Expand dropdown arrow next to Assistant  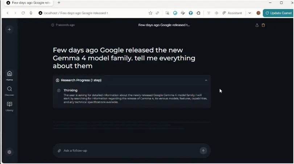point(249,13)
